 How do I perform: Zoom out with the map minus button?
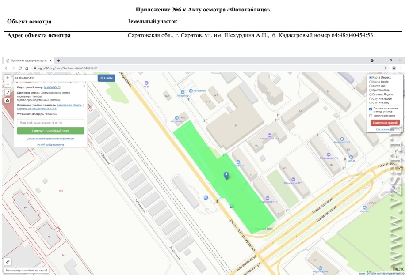click(8, 83)
